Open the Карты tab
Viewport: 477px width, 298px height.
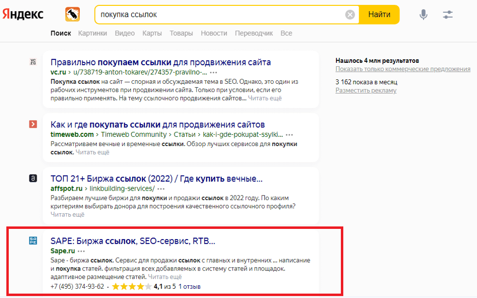[152, 33]
